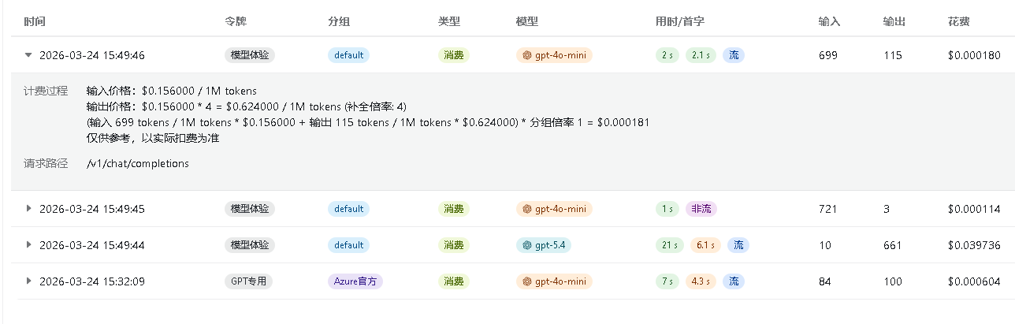Click the $0.039736 cost value
This screenshot has height=324, width=1015.
tap(974, 245)
